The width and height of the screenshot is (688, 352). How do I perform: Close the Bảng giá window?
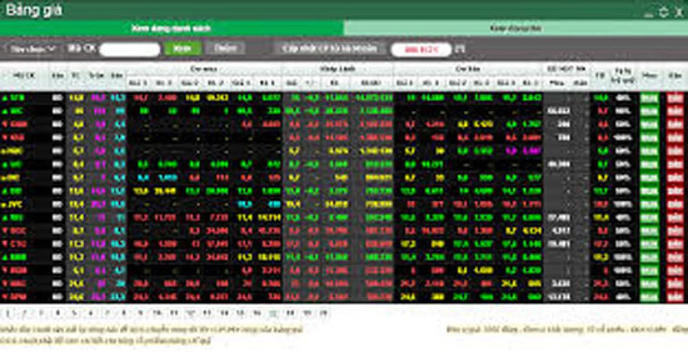click(679, 12)
